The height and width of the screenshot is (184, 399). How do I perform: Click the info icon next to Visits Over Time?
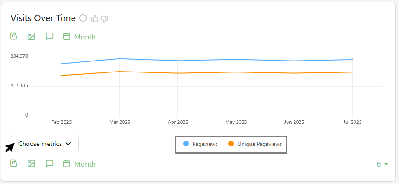click(x=83, y=18)
